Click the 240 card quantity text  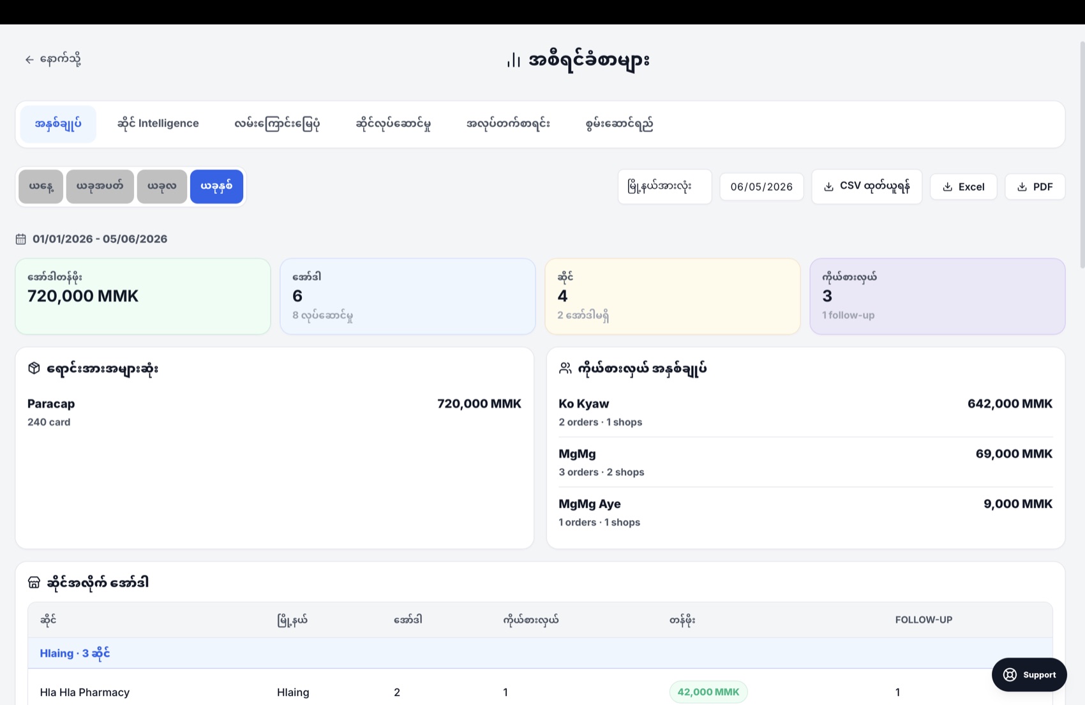pos(49,422)
